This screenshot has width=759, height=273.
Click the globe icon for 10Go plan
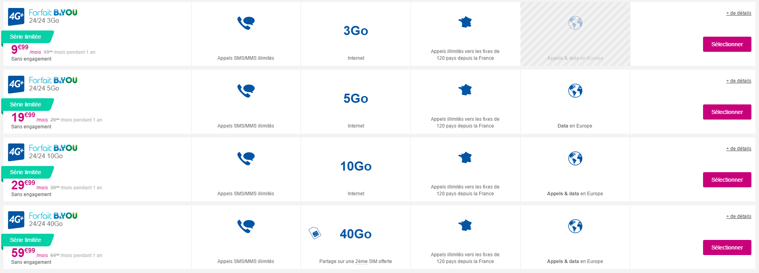pos(575,159)
